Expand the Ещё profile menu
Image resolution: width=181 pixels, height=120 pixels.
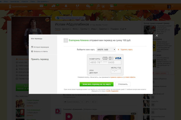(x=123, y=29)
